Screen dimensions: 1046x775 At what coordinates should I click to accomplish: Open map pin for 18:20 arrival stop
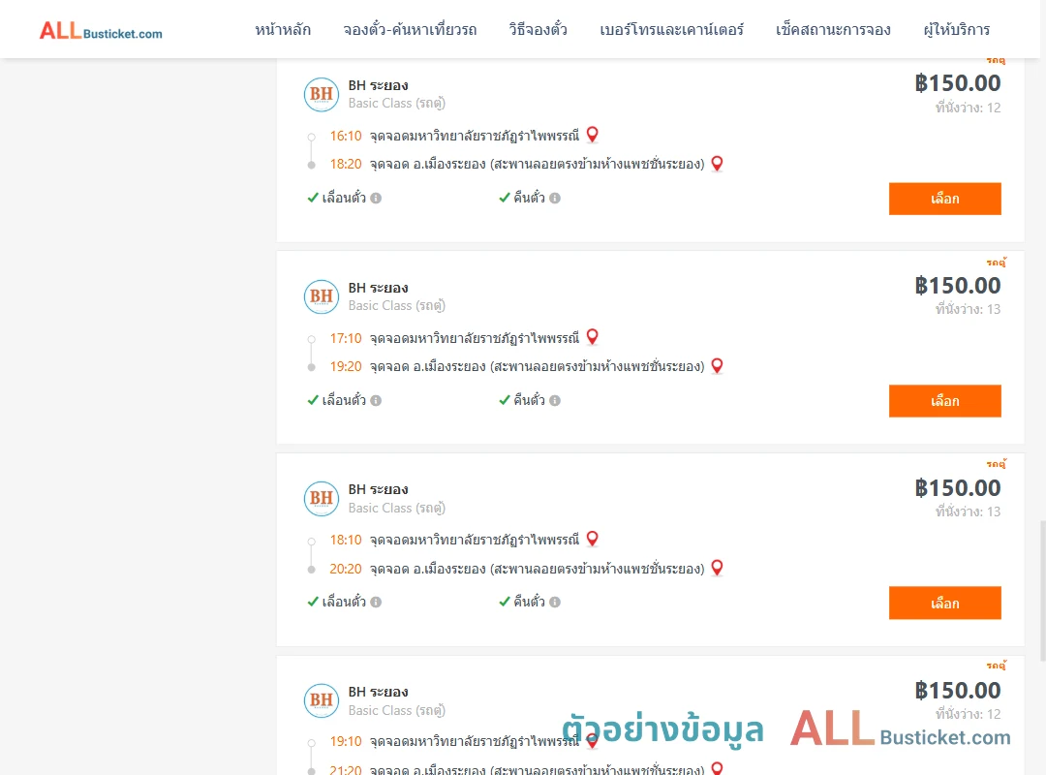717,163
